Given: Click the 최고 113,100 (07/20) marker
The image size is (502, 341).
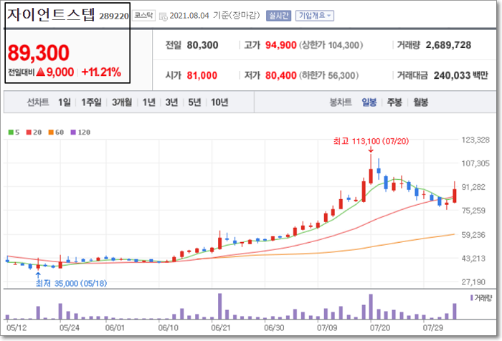Looking at the screenshot, I should pyautogui.click(x=371, y=141).
